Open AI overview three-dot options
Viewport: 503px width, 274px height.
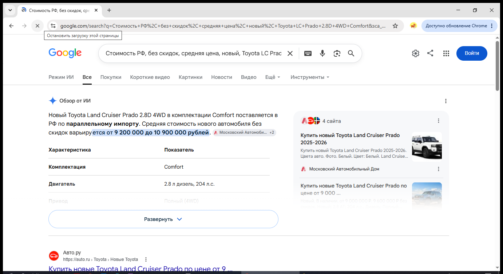[x=446, y=101]
